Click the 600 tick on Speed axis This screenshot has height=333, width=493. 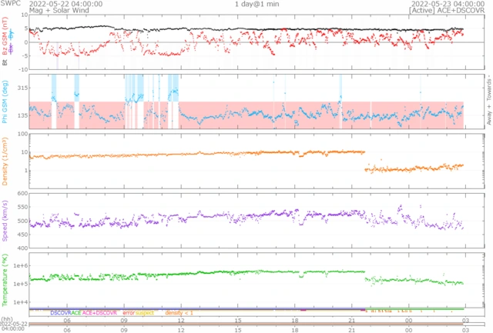click(x=22, y=193)
